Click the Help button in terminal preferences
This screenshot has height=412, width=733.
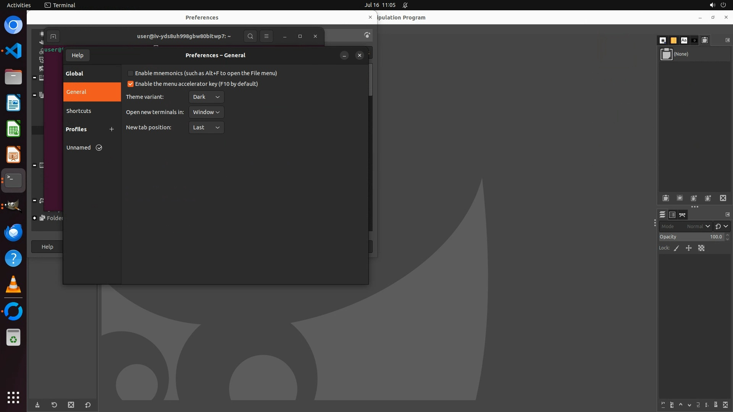tap(77, 55)
